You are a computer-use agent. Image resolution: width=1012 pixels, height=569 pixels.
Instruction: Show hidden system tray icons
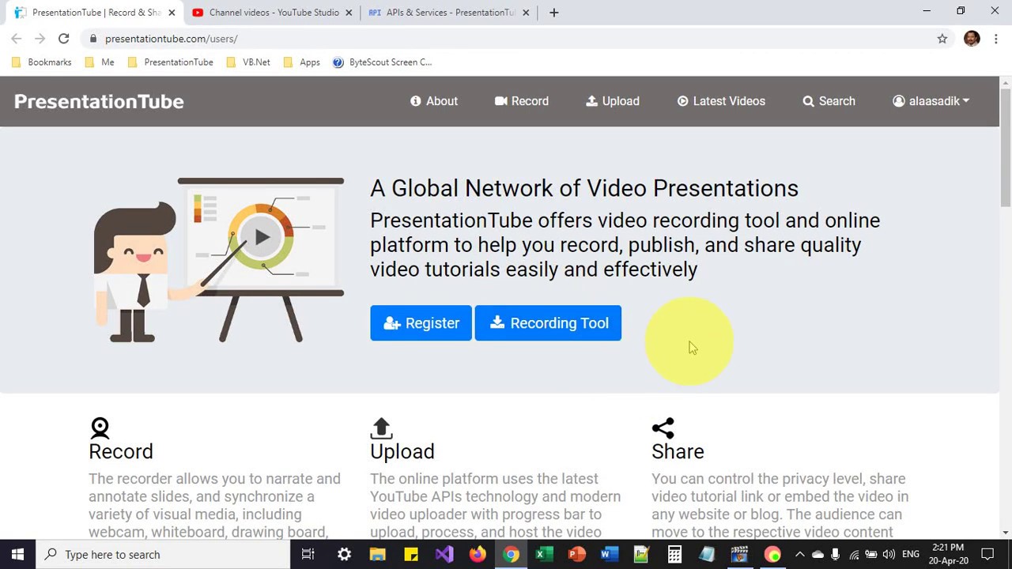(799, 555)
